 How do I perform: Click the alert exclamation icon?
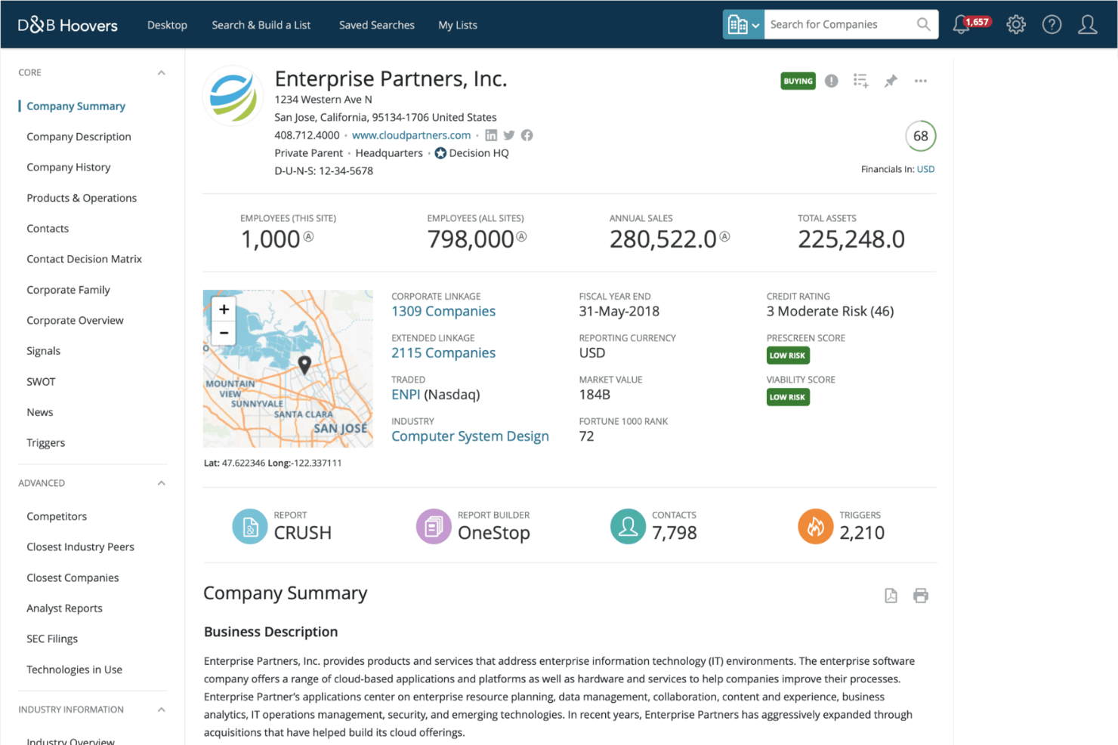(831, 81)
